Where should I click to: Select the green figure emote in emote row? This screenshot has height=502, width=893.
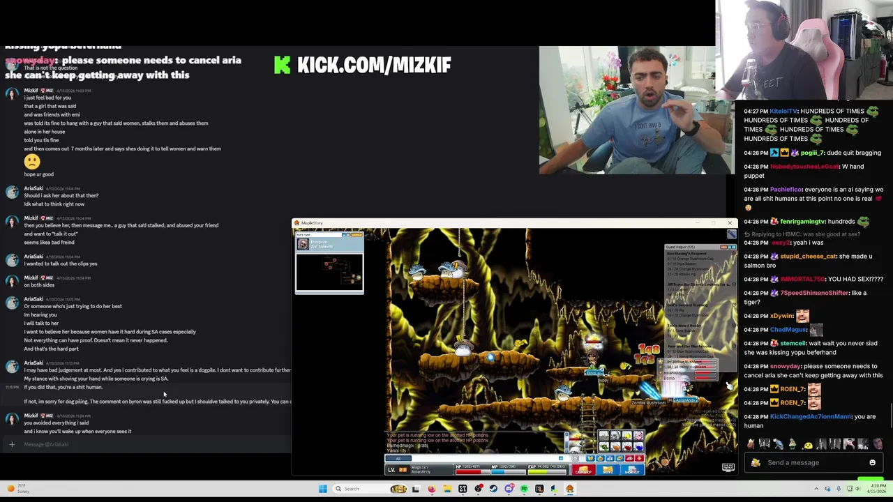793,443
